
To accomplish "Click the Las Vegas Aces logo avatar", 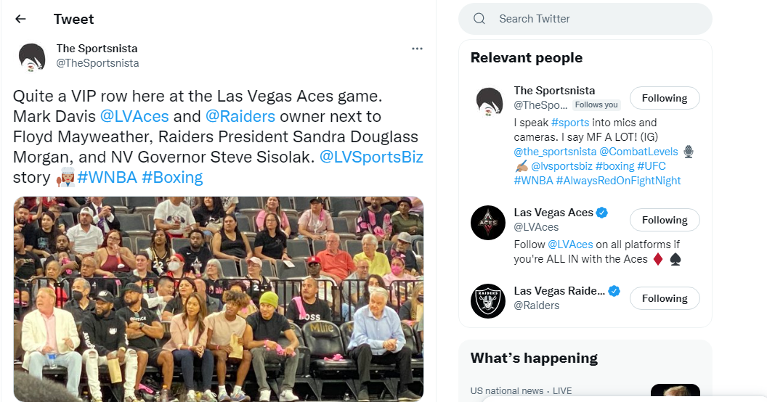I will [x=487, y=223].
